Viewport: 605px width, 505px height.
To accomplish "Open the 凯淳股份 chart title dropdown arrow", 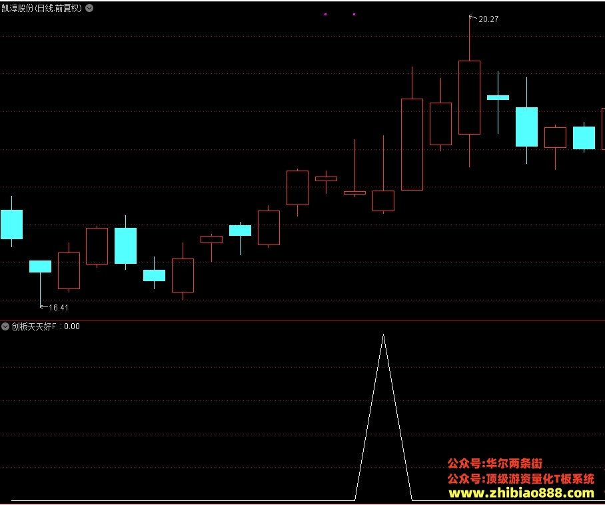I will pyautogui.click(x=89, y=8).
